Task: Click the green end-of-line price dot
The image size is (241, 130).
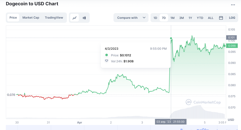Action: pos(224,46)
